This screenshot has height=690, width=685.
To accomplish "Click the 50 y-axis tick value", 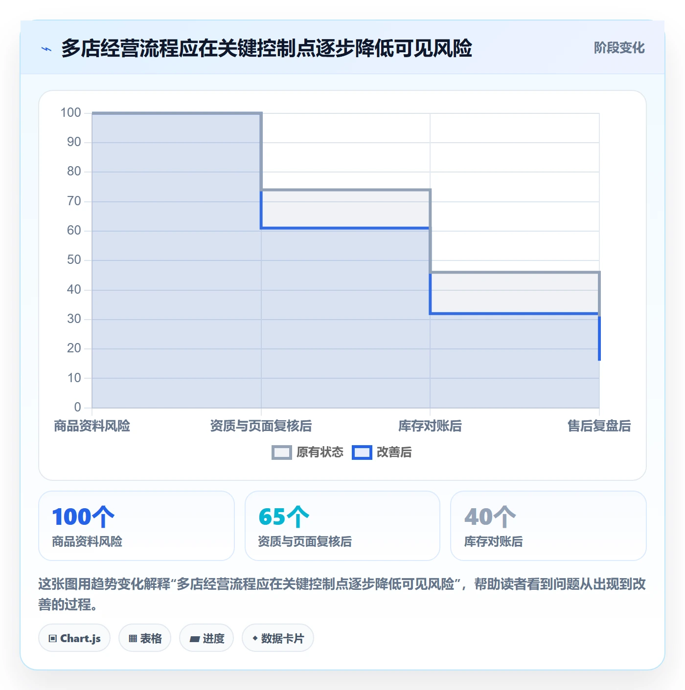I will click(74, 260).
